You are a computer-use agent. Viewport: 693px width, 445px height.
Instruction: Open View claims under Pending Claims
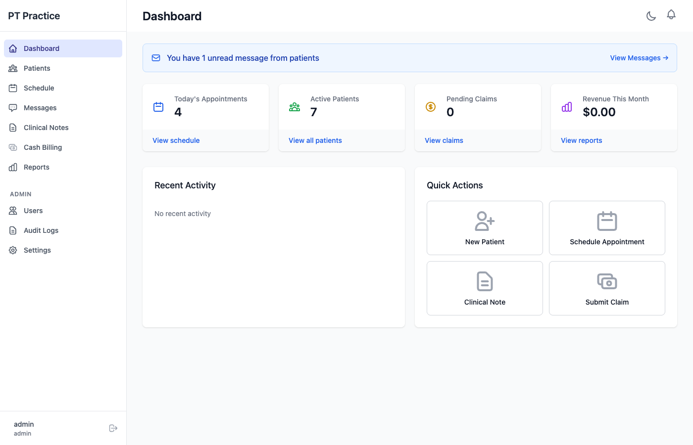coord(444,140)
